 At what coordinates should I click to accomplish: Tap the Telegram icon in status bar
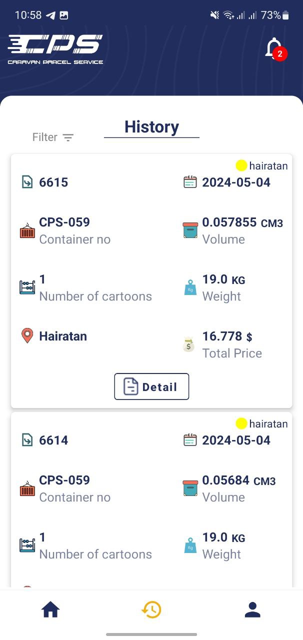pyautogui.click(x=50, y=15)
